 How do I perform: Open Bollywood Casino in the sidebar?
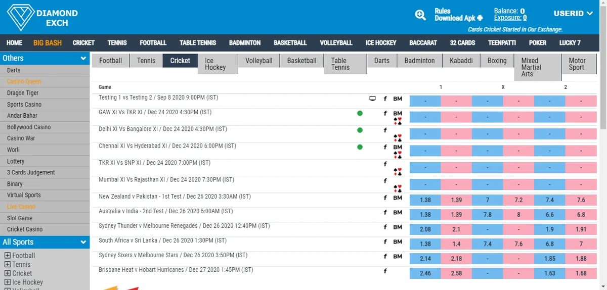(x=29, y=127)
